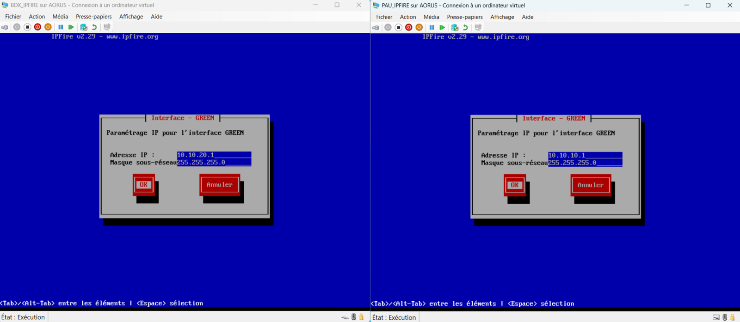The image size is (740, 322).
Task: Click subnet mask field in PAU_IPFIRE dialog
Action: tap(585, 163)
